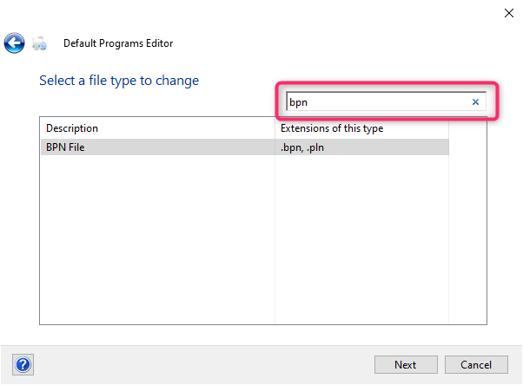Close the Default Programs Editor window
Viewport: 523px width, 385px height.
[508, 13]
